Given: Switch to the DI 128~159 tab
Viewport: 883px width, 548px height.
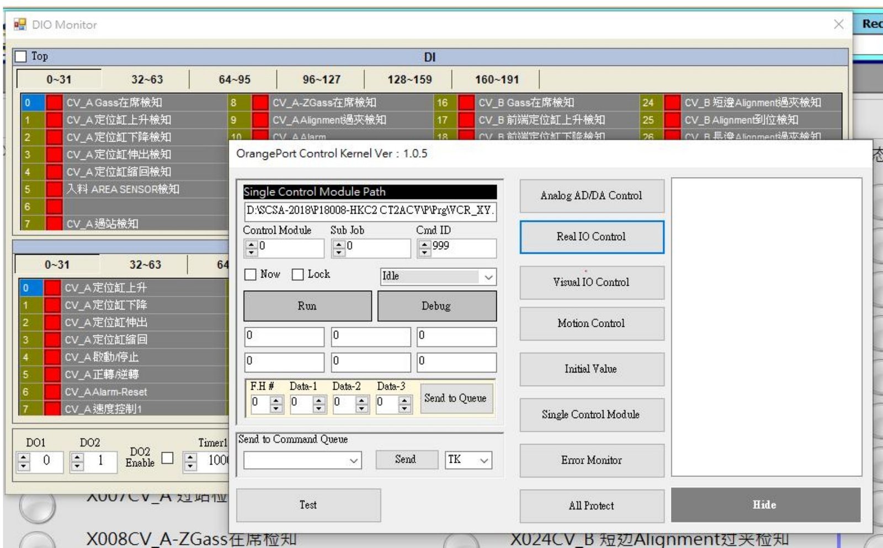Looking at the screenshot, I should click(409, 79).
